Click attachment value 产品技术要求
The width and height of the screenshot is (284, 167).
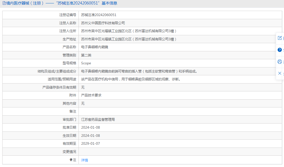pyautogui.click(x=91, y=95)
